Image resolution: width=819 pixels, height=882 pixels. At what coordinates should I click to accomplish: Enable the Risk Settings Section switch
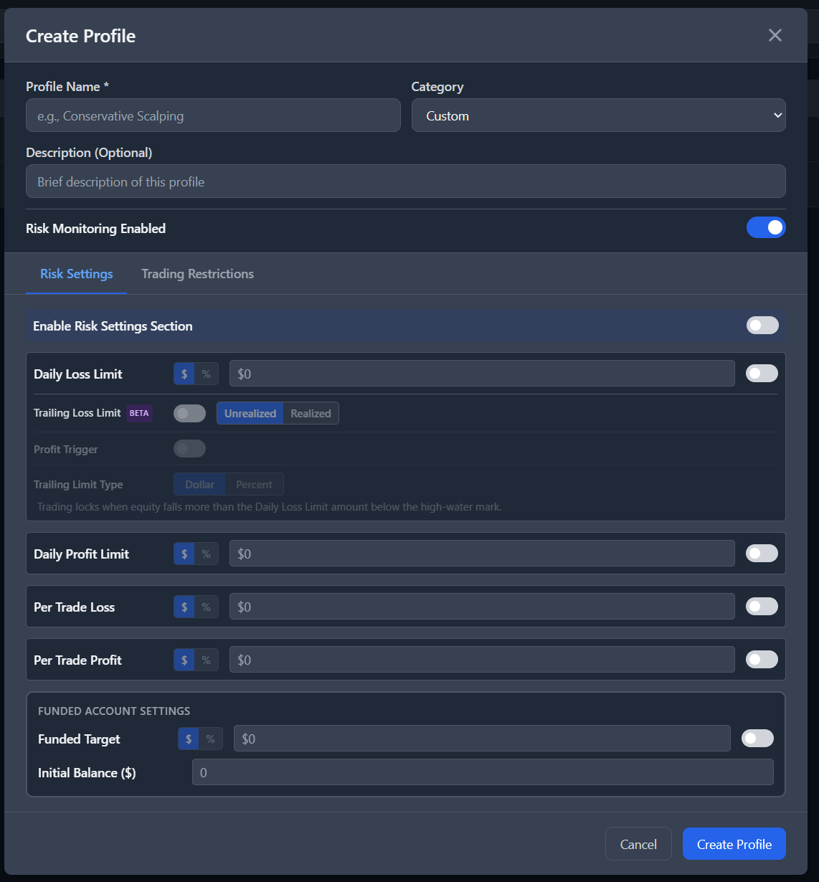pos(762,326)
